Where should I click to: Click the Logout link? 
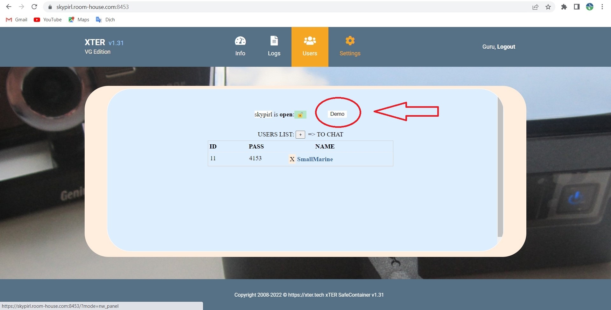(506, 47)
